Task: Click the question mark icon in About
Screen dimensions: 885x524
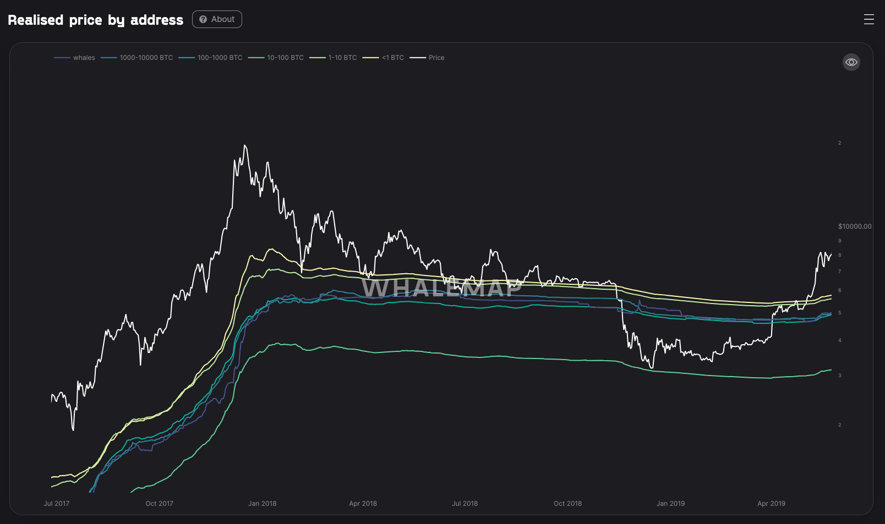Action: [203, 19]
